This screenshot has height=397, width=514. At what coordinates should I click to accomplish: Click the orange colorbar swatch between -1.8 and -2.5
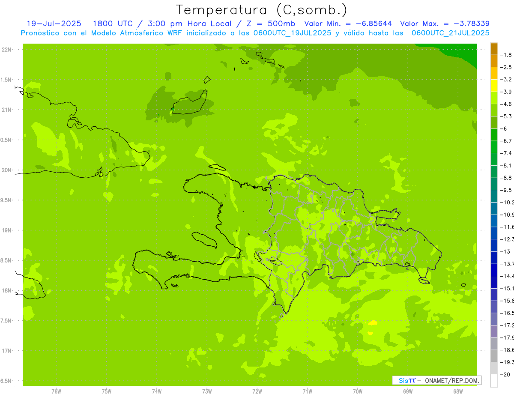click(494, 61)
